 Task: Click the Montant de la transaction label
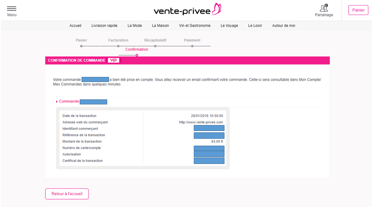pyautogui.click(x=82, y=142)
